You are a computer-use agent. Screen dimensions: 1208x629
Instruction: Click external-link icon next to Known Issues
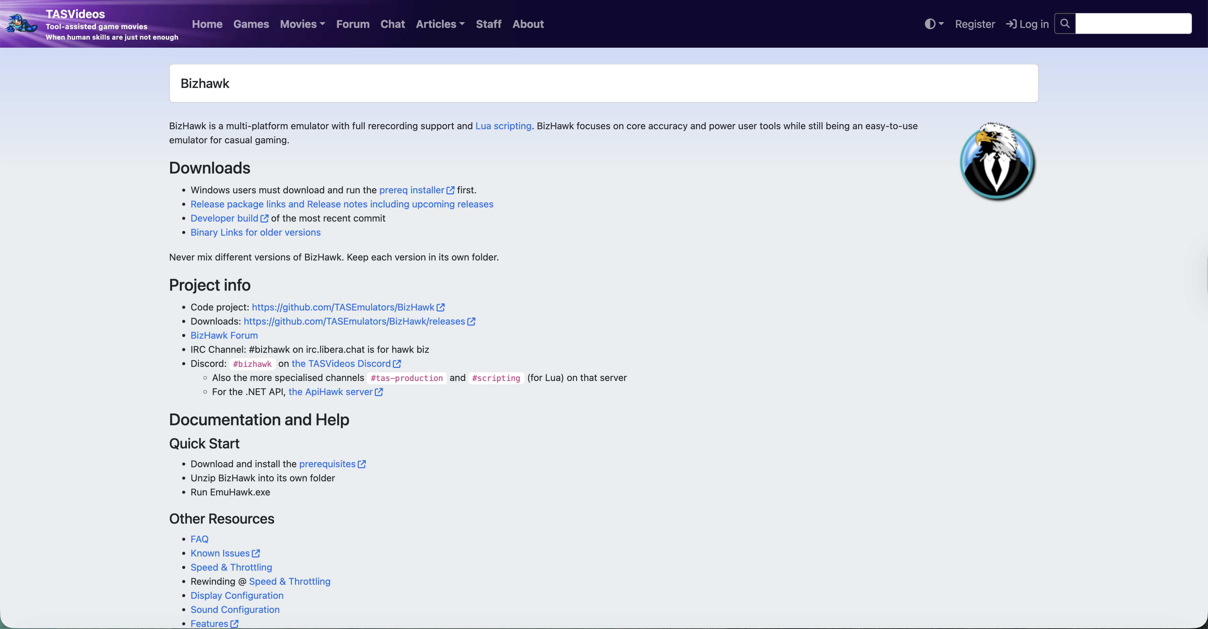coord(256,553)
